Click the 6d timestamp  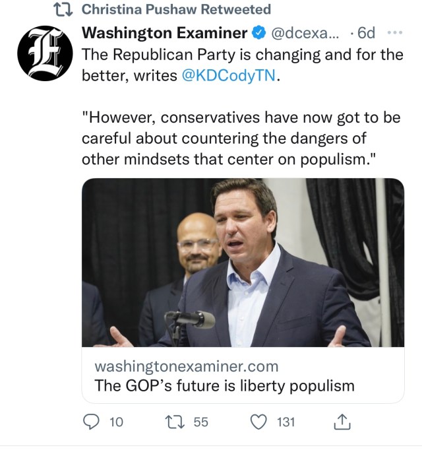point(365,32)
